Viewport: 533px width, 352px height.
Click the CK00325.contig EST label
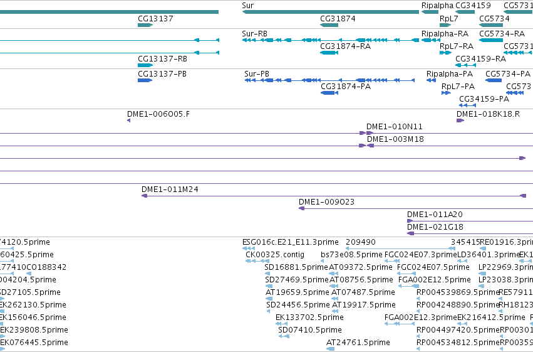[275, 255]
